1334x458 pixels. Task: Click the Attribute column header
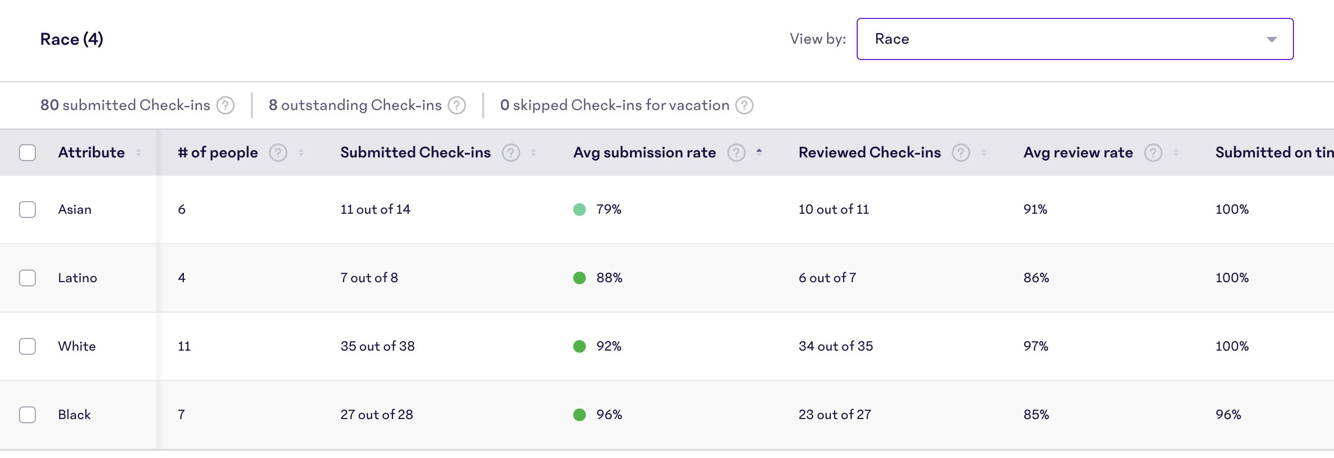click(x=91, y=153)
